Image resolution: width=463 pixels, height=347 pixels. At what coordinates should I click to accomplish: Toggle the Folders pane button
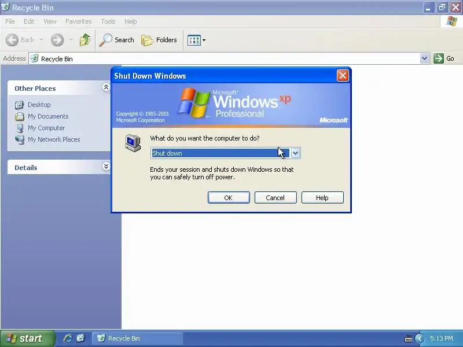[x=159, y=40]
